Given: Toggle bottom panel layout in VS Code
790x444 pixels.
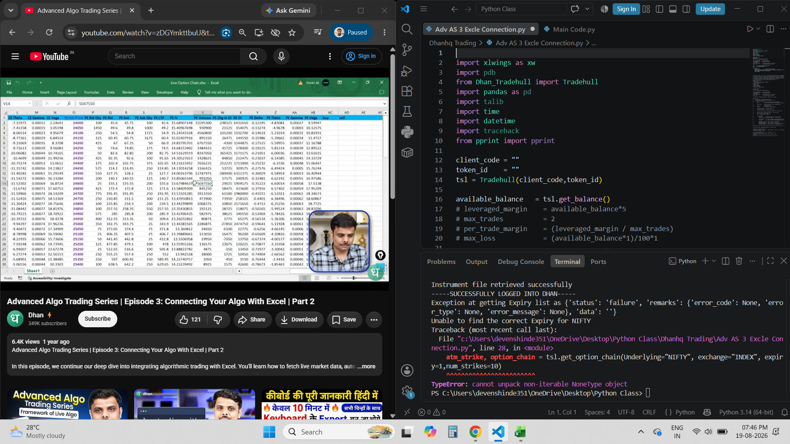Looking at the screenshot, I should point(673,9).
